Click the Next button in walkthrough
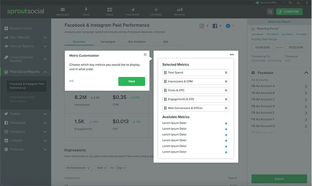 tap(131, 81)
